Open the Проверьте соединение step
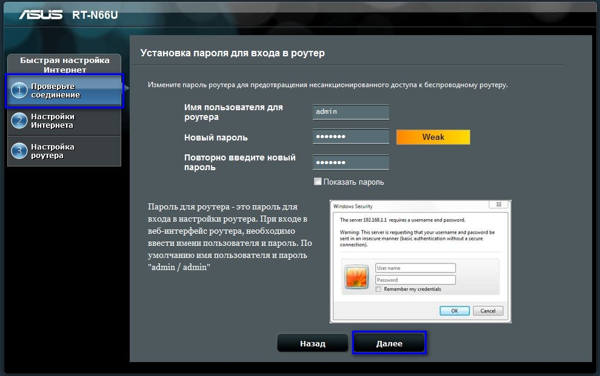This screenshot has width=600, height=376. point(65,91)
